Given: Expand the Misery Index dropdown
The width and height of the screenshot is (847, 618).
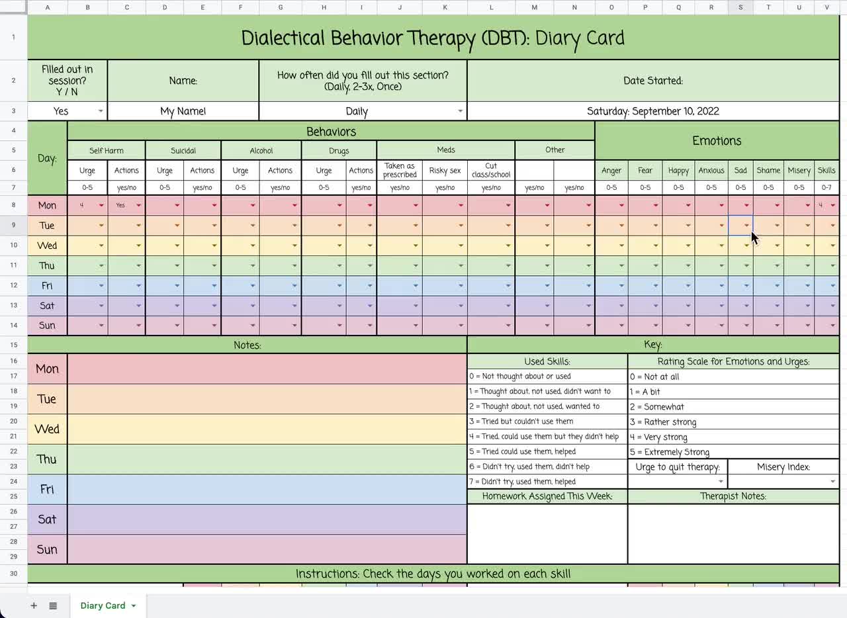Looking at the screenshot, I should [x=832, y=481].
